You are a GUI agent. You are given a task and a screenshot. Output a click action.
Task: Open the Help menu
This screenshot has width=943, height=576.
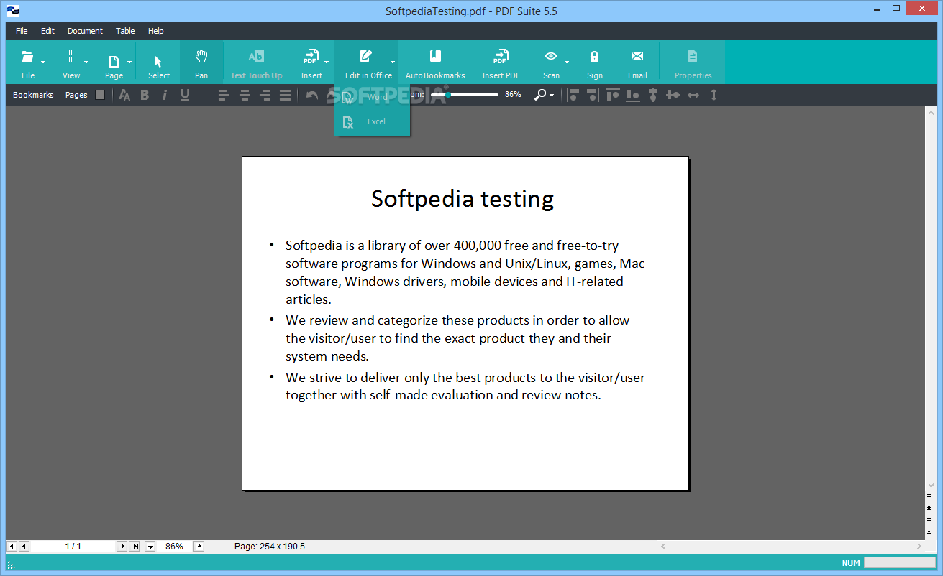[x=156, y=31]
